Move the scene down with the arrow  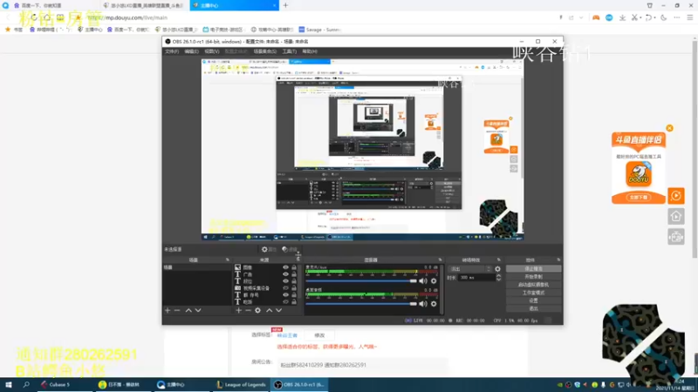point(198,310)
